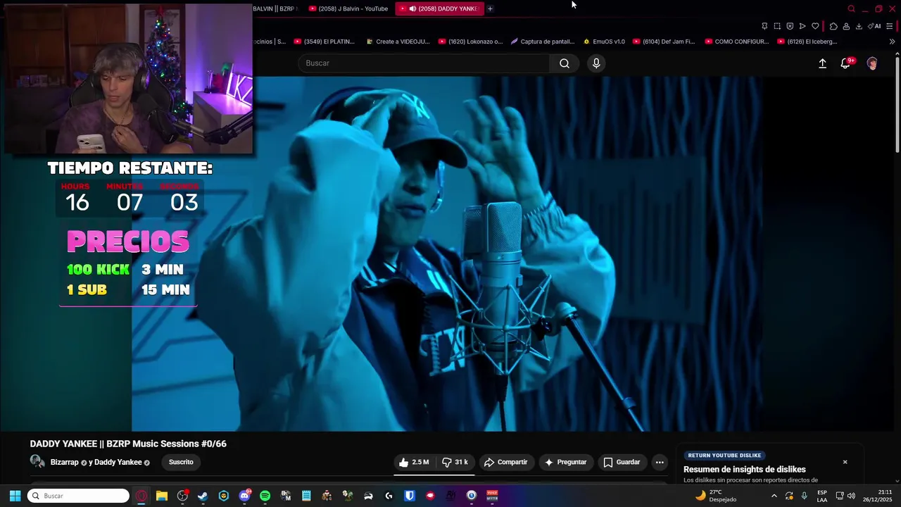The height and width of the screenshot is (507, 901).
Task: Open bookmark 'EmuOS v1.0'
Action: pyautogui.click(x=604, y=42)
